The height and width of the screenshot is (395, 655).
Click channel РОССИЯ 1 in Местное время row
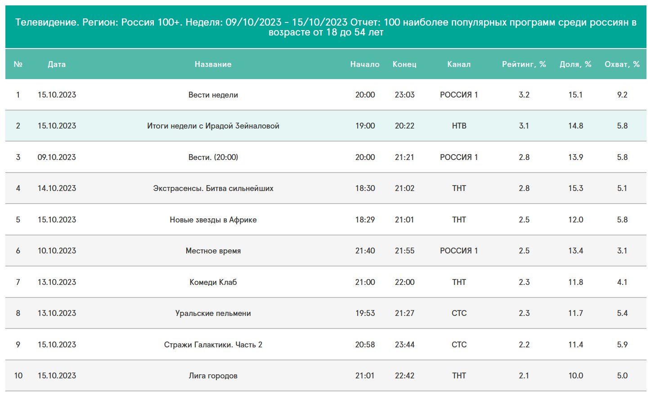[459, 251]
